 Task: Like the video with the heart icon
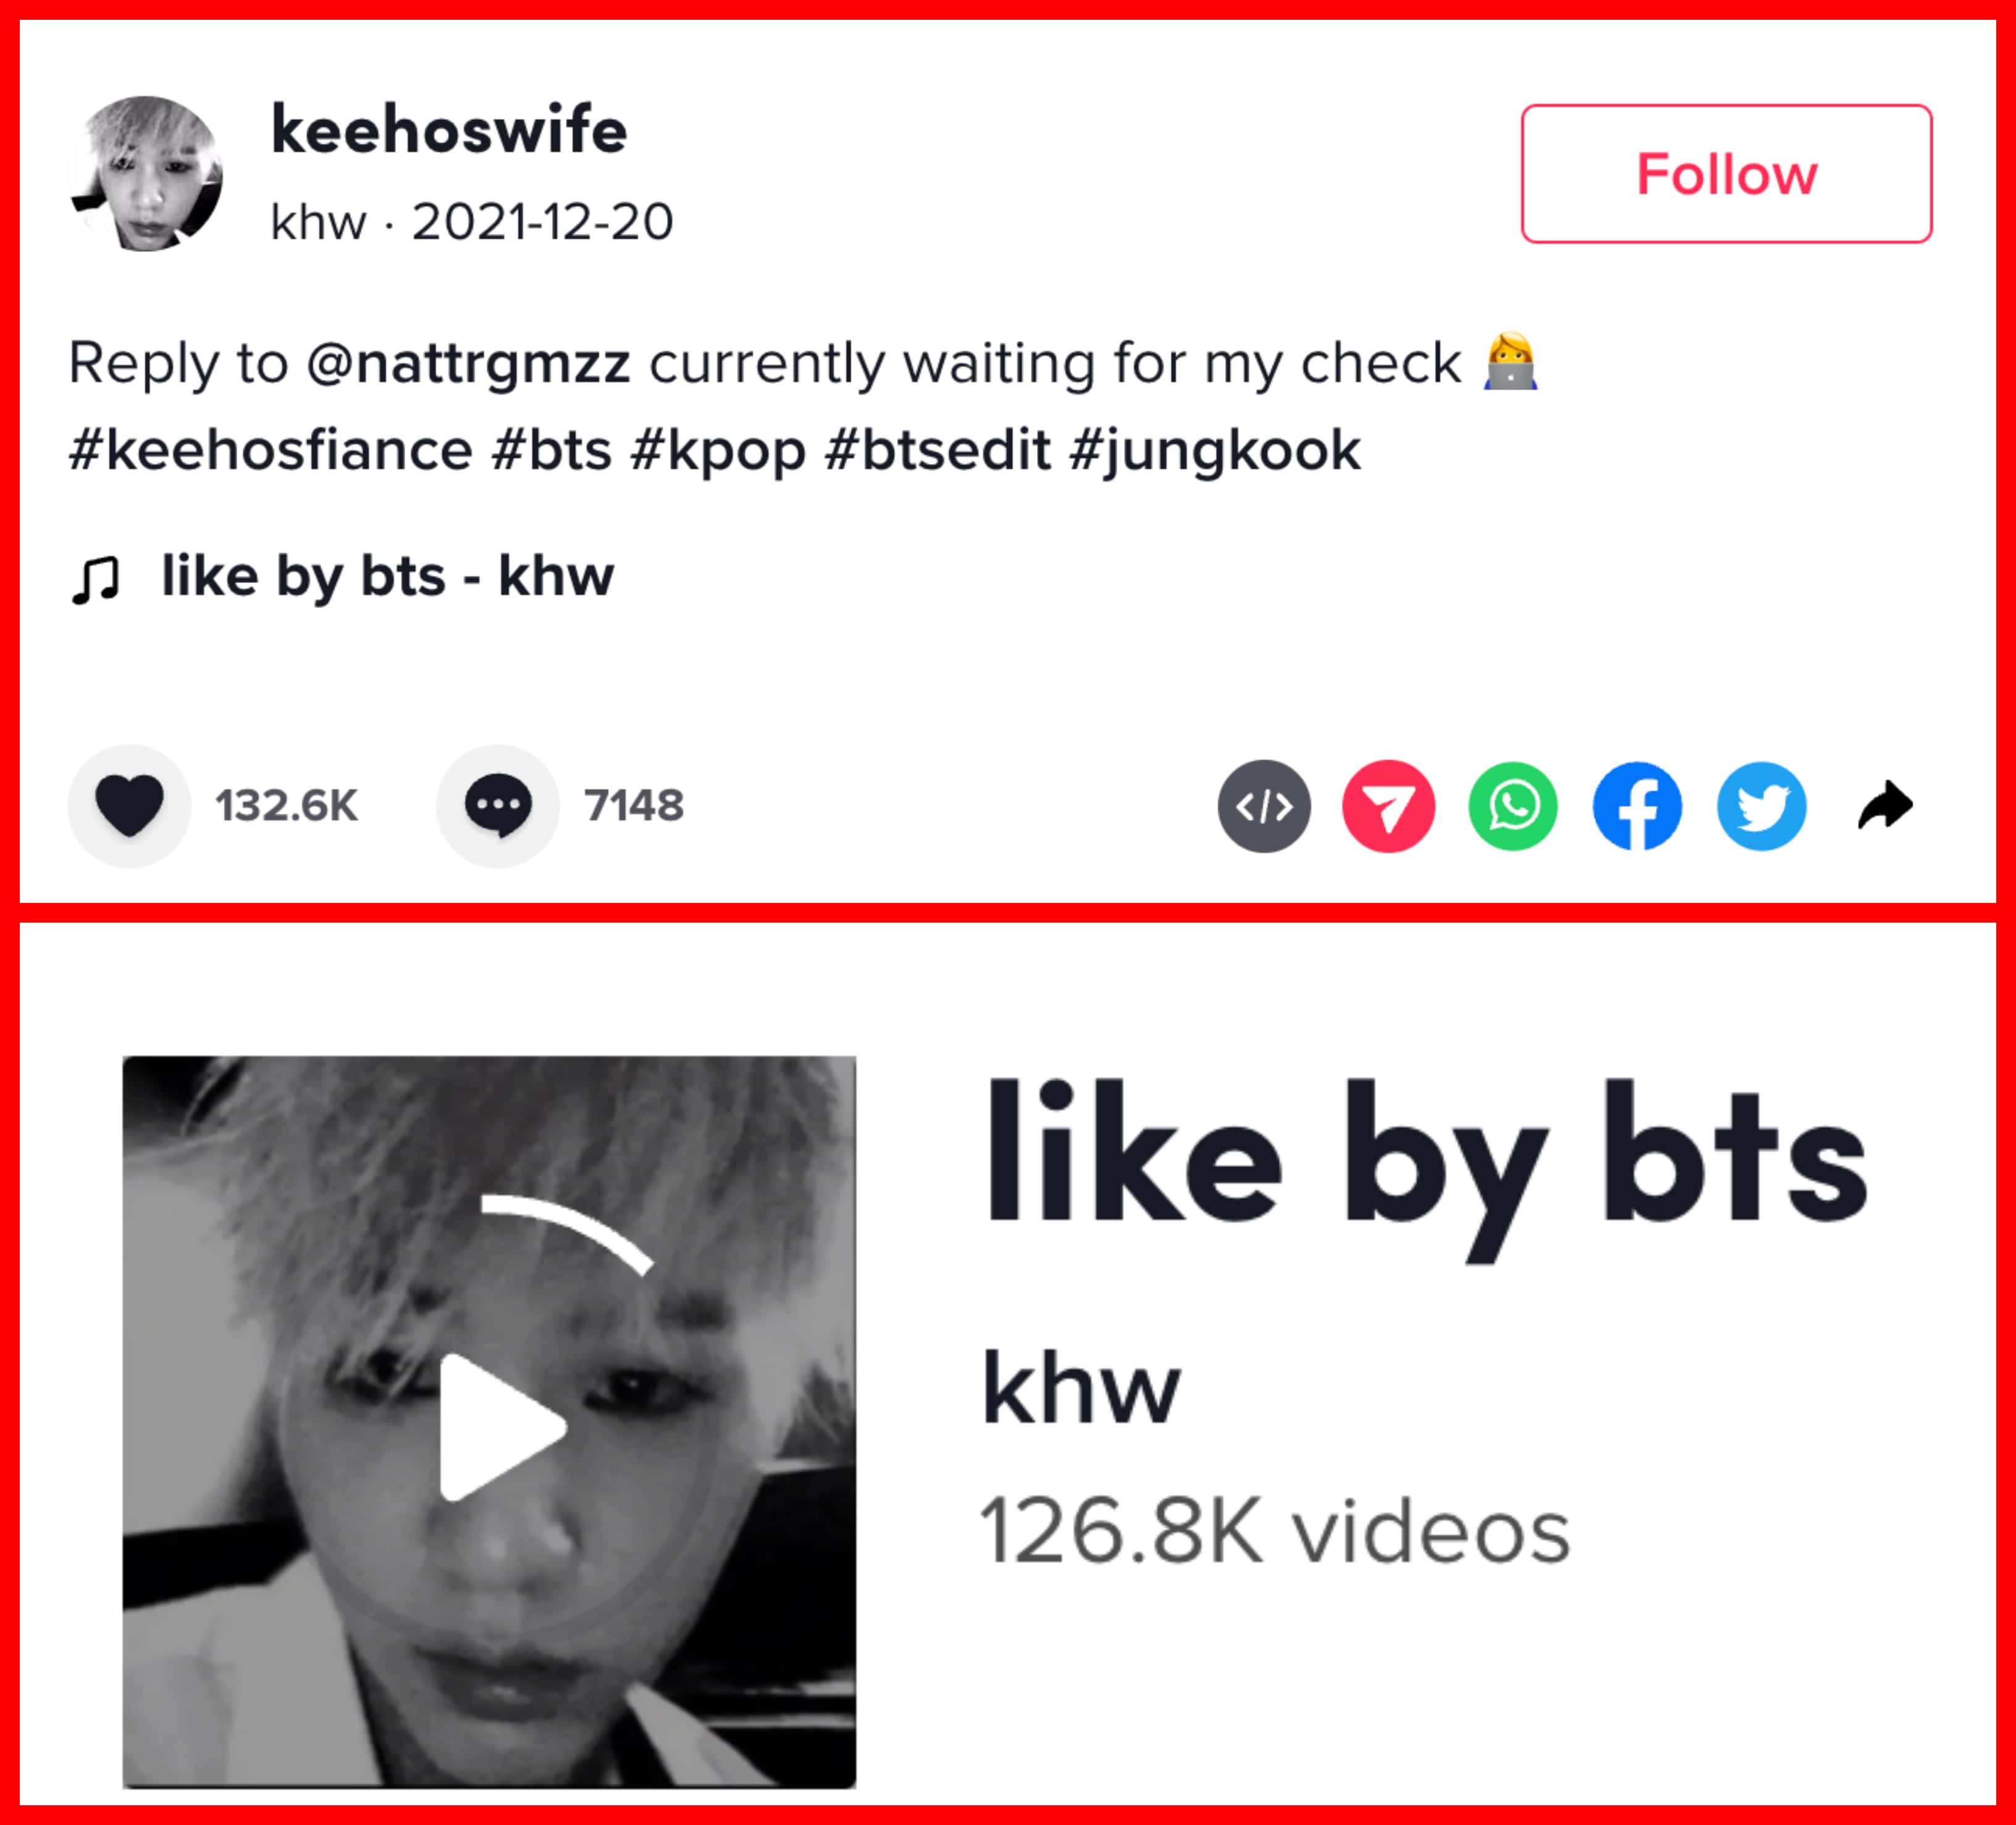(x=129, y=806)
